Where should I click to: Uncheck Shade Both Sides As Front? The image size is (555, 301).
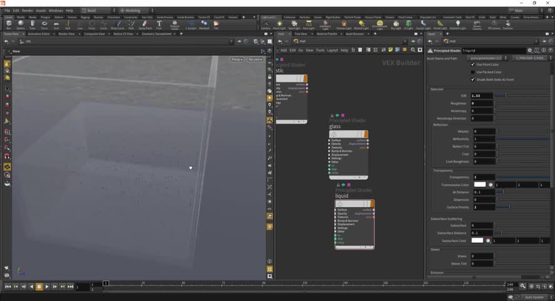473,80
